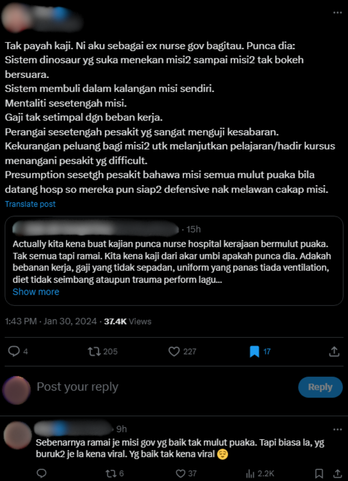Open the 9h reply's three-dot menu
Screen dimensions: 348x481
337,429
